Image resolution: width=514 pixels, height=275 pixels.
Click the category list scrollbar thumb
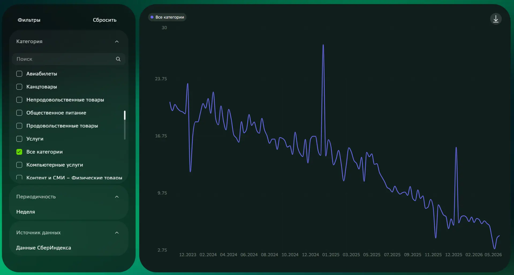click(x=125, y=115)
